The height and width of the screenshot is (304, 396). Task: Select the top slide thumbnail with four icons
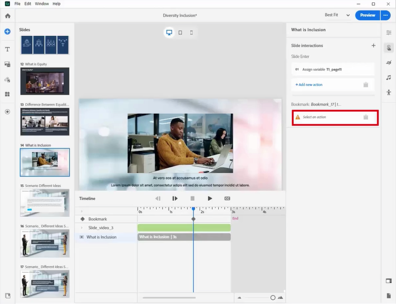pyautogui.click(x=45, y=45)
